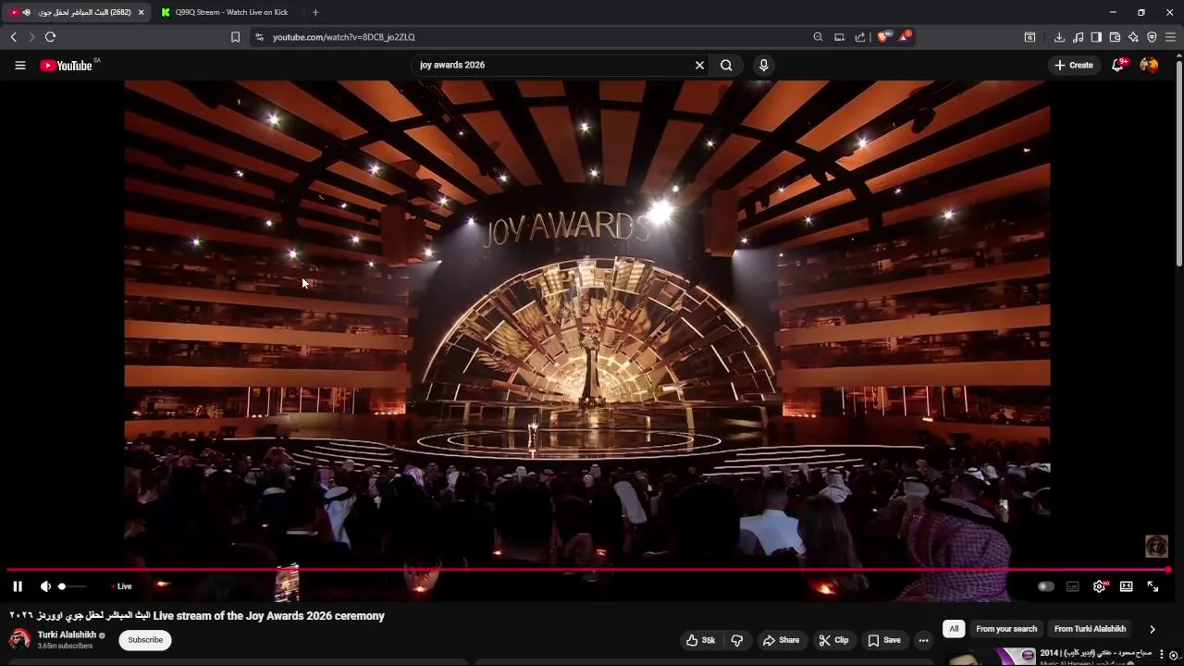Screen dimensions: 1184x666
Task: Go back in browser history
Action: click(13, 37)
